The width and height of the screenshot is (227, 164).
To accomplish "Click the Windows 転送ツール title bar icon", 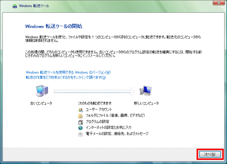I will pos(15,6).
